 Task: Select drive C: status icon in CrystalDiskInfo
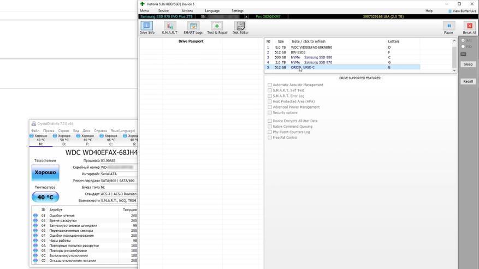point(102,136)
